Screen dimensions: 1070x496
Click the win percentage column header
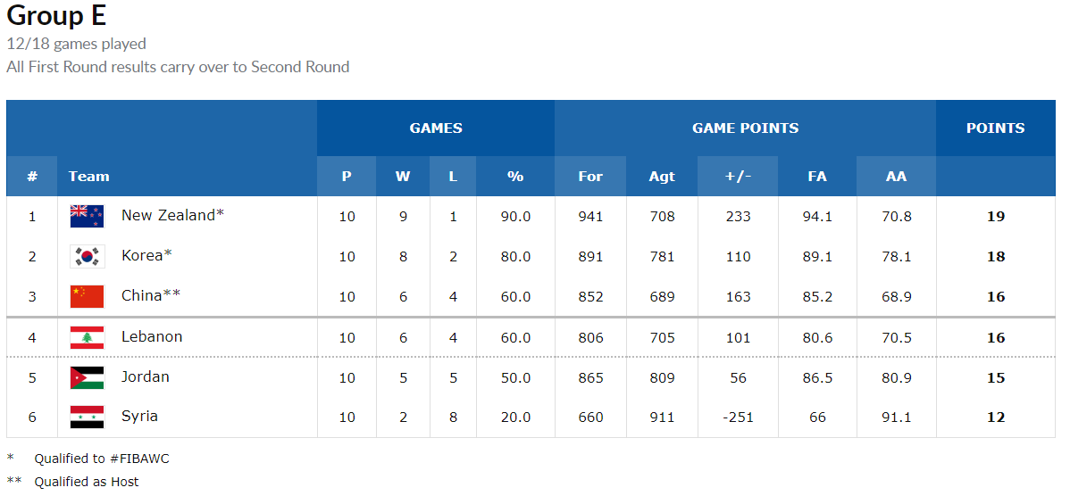tap(515, 177)
